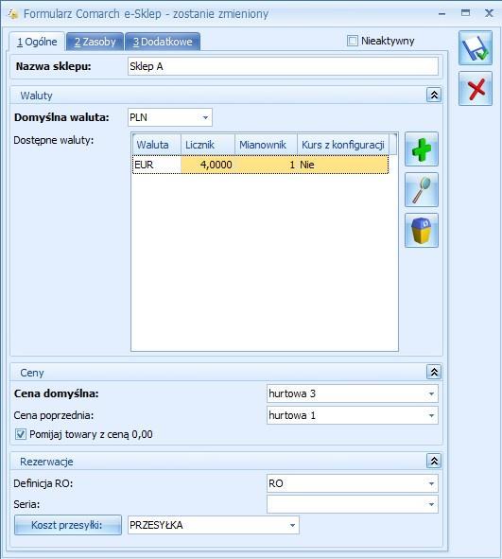
Task: Cancel changes with the red X icon
Action: (476, 88)
